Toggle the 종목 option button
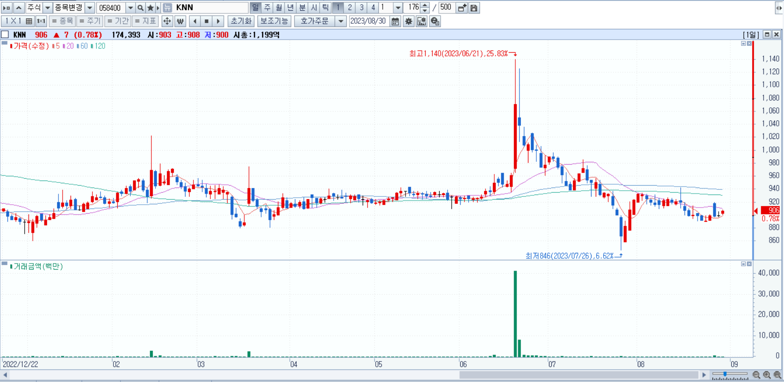 click(x=62, y=21)
